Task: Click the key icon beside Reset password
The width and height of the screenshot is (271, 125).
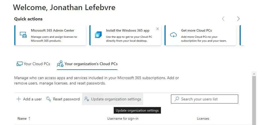Action: 48,99
